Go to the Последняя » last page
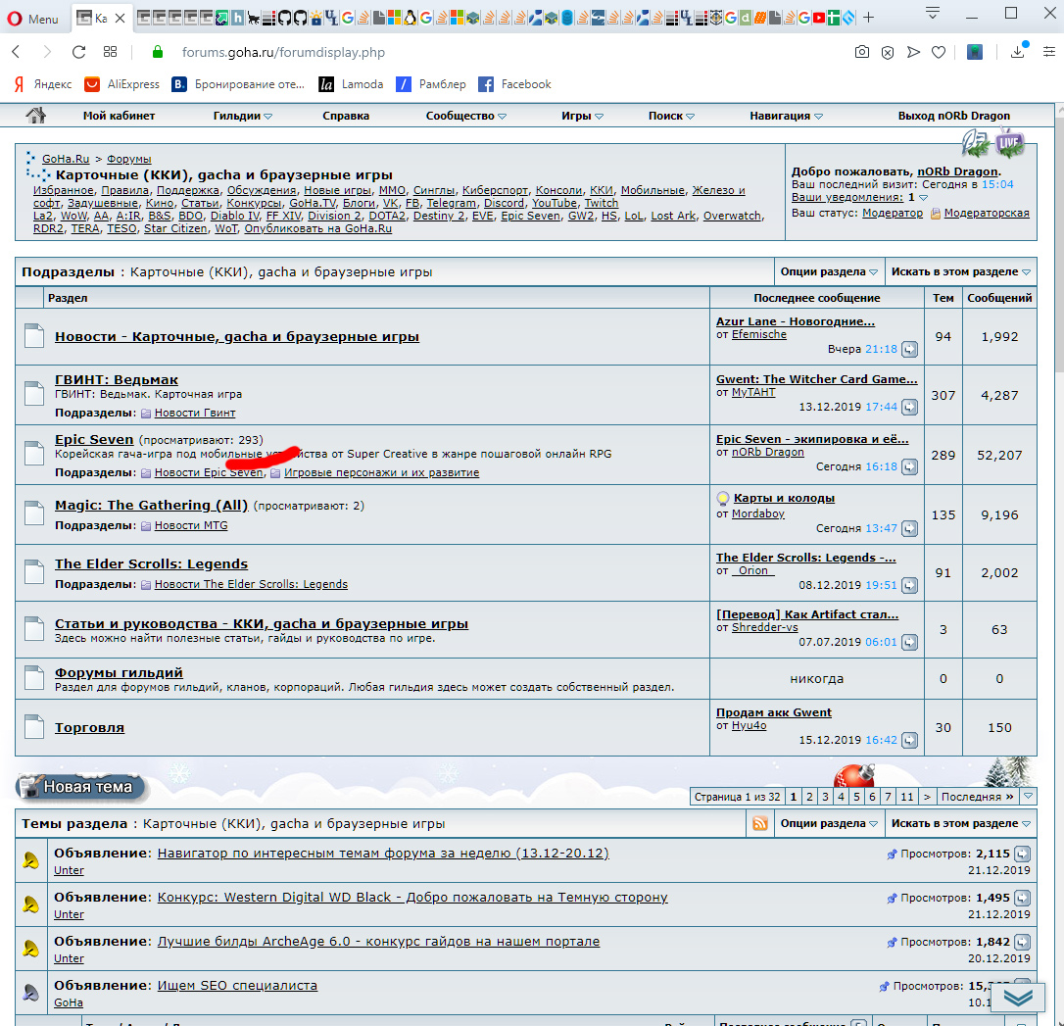Viewport: 1064px width, 1026px height. tap(977, 797)
